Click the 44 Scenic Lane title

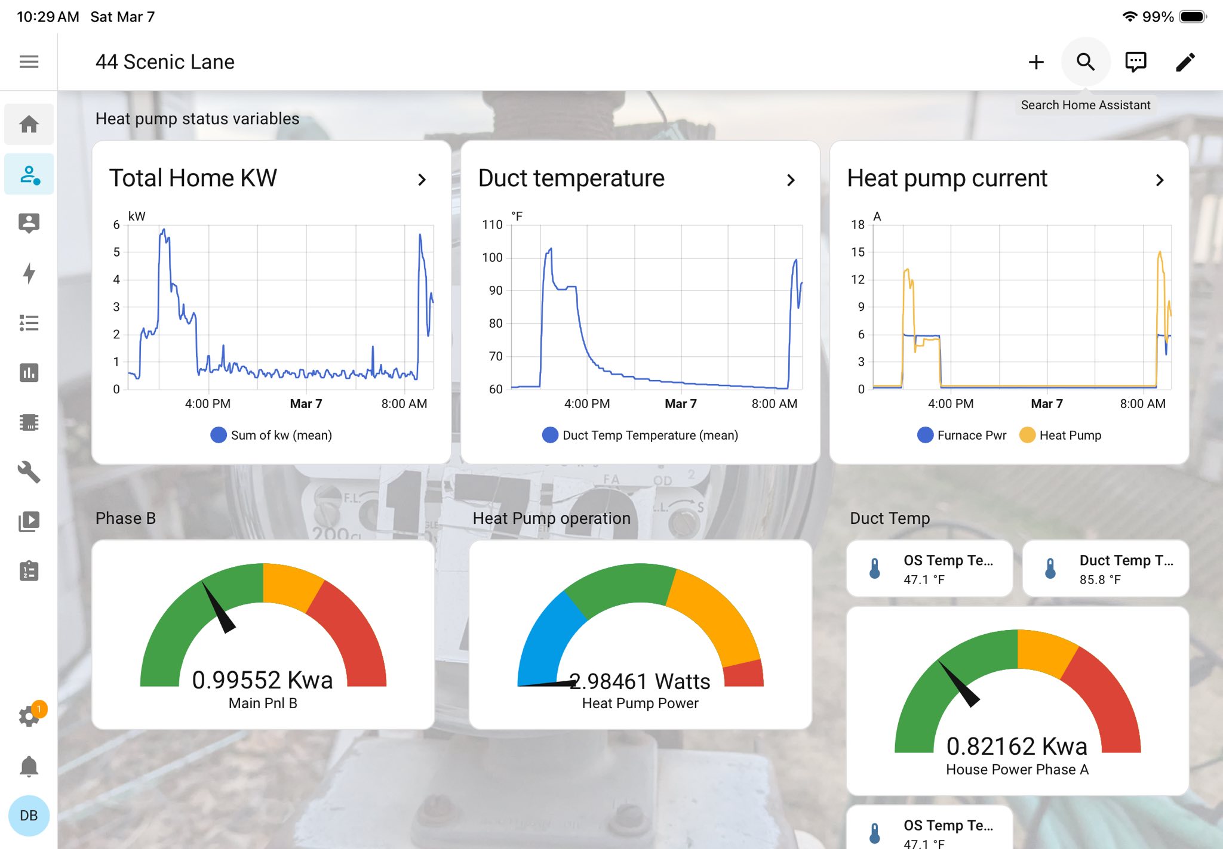coord(165,61)
